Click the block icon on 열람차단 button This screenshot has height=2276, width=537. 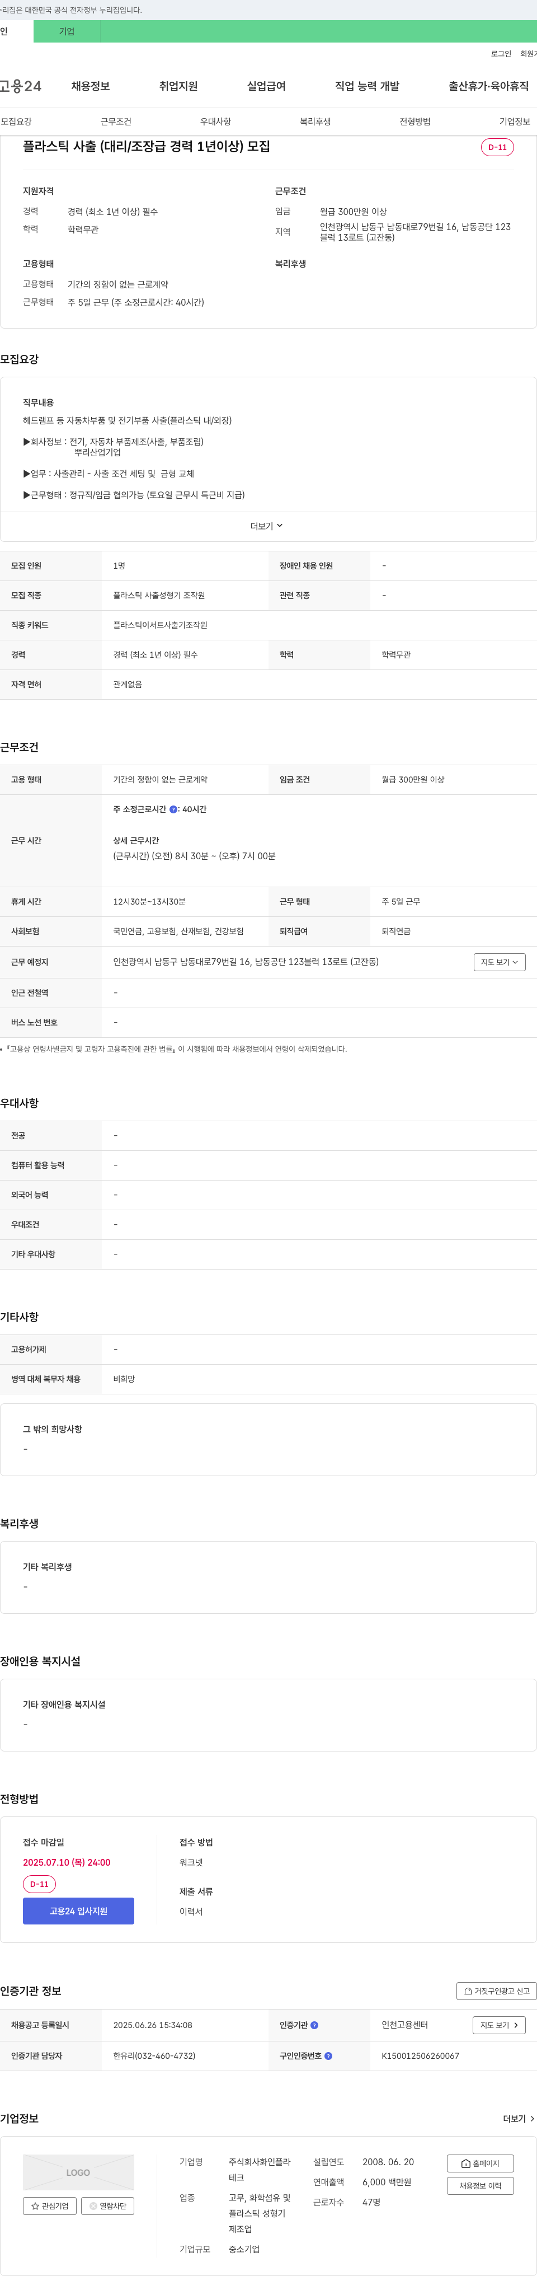pos(93,2206)
